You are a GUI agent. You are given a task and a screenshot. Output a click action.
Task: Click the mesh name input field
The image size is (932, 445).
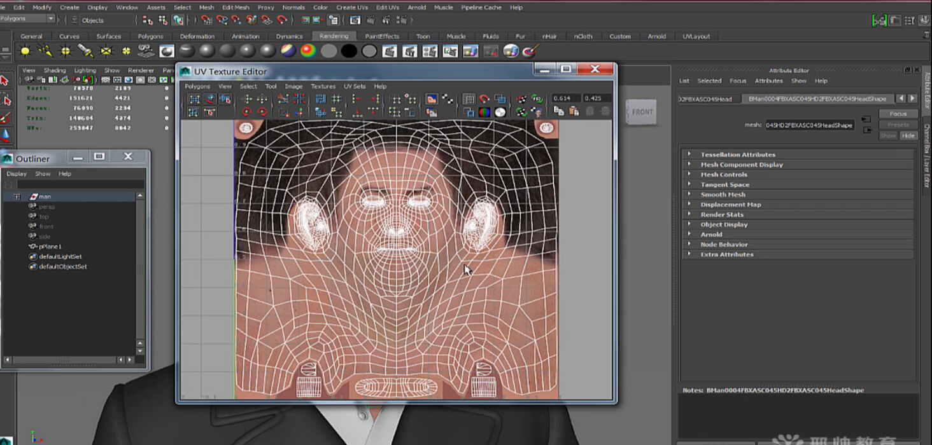tap(808, 125)
